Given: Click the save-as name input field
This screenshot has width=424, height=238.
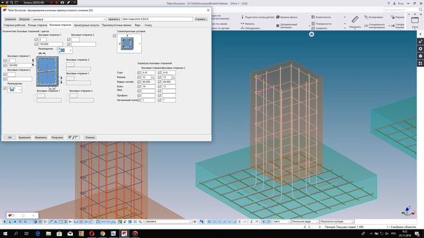Looking at the screenshot, I should [158, 19].
